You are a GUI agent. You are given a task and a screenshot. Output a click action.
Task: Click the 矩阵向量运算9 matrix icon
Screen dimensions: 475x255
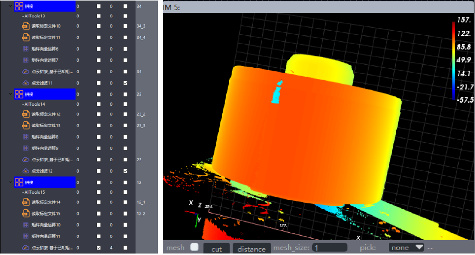pyautogui.click(x=26, y=148)
